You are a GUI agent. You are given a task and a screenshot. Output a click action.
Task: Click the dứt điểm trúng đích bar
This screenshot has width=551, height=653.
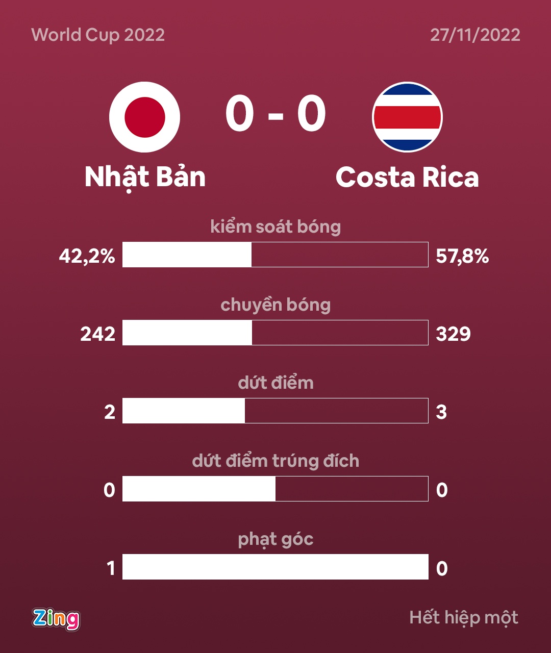(275, 489)
